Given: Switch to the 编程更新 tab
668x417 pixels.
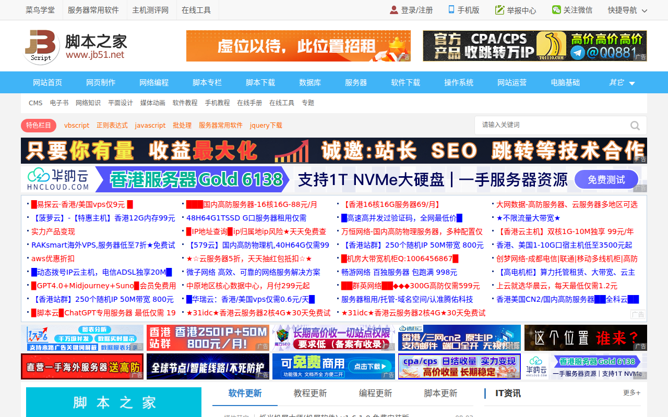Looking at the screenshot, I should click(x=375, y=394).
